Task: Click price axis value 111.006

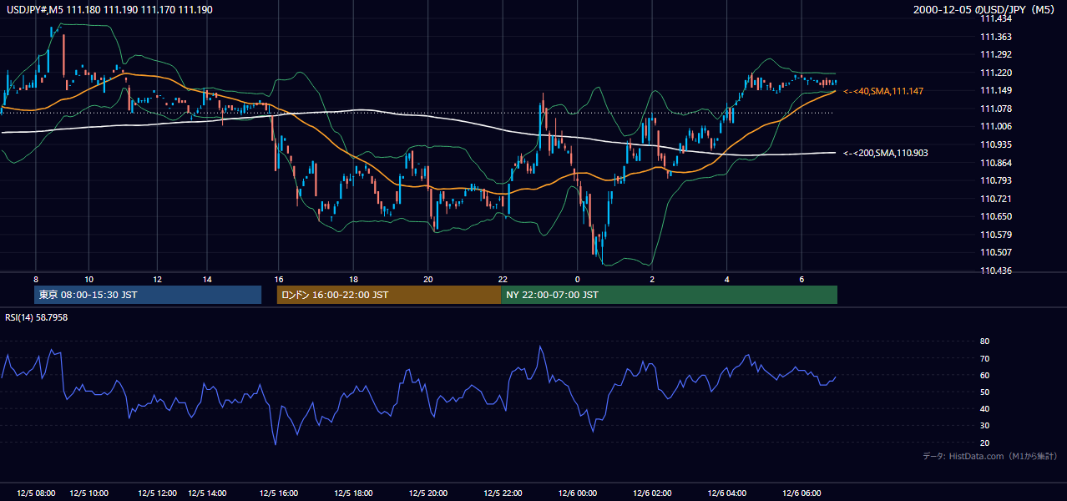Action: 994,127
